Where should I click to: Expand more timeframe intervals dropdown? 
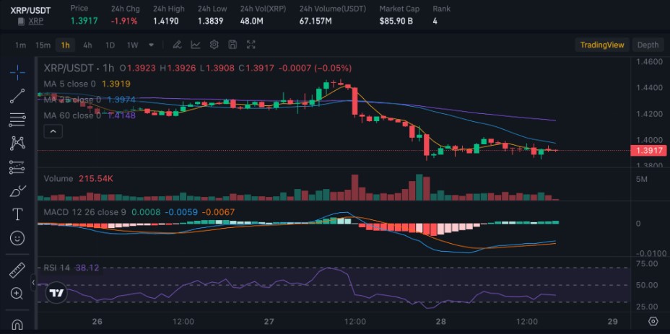[152, 45]
